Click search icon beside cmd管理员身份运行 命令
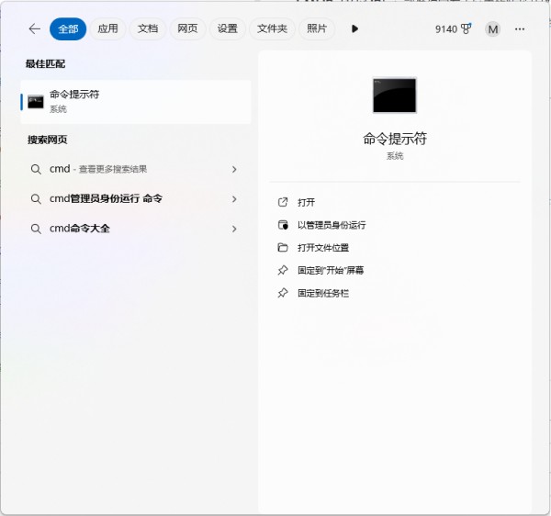The width and height of the screenshot is (551, 516). 36,199
